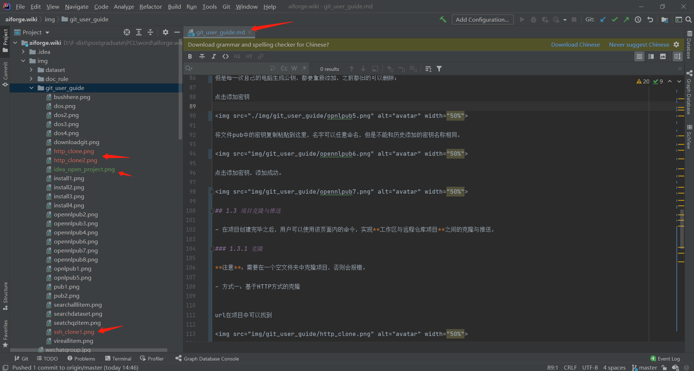Switch to editor and preview mode

click(651, 56)
